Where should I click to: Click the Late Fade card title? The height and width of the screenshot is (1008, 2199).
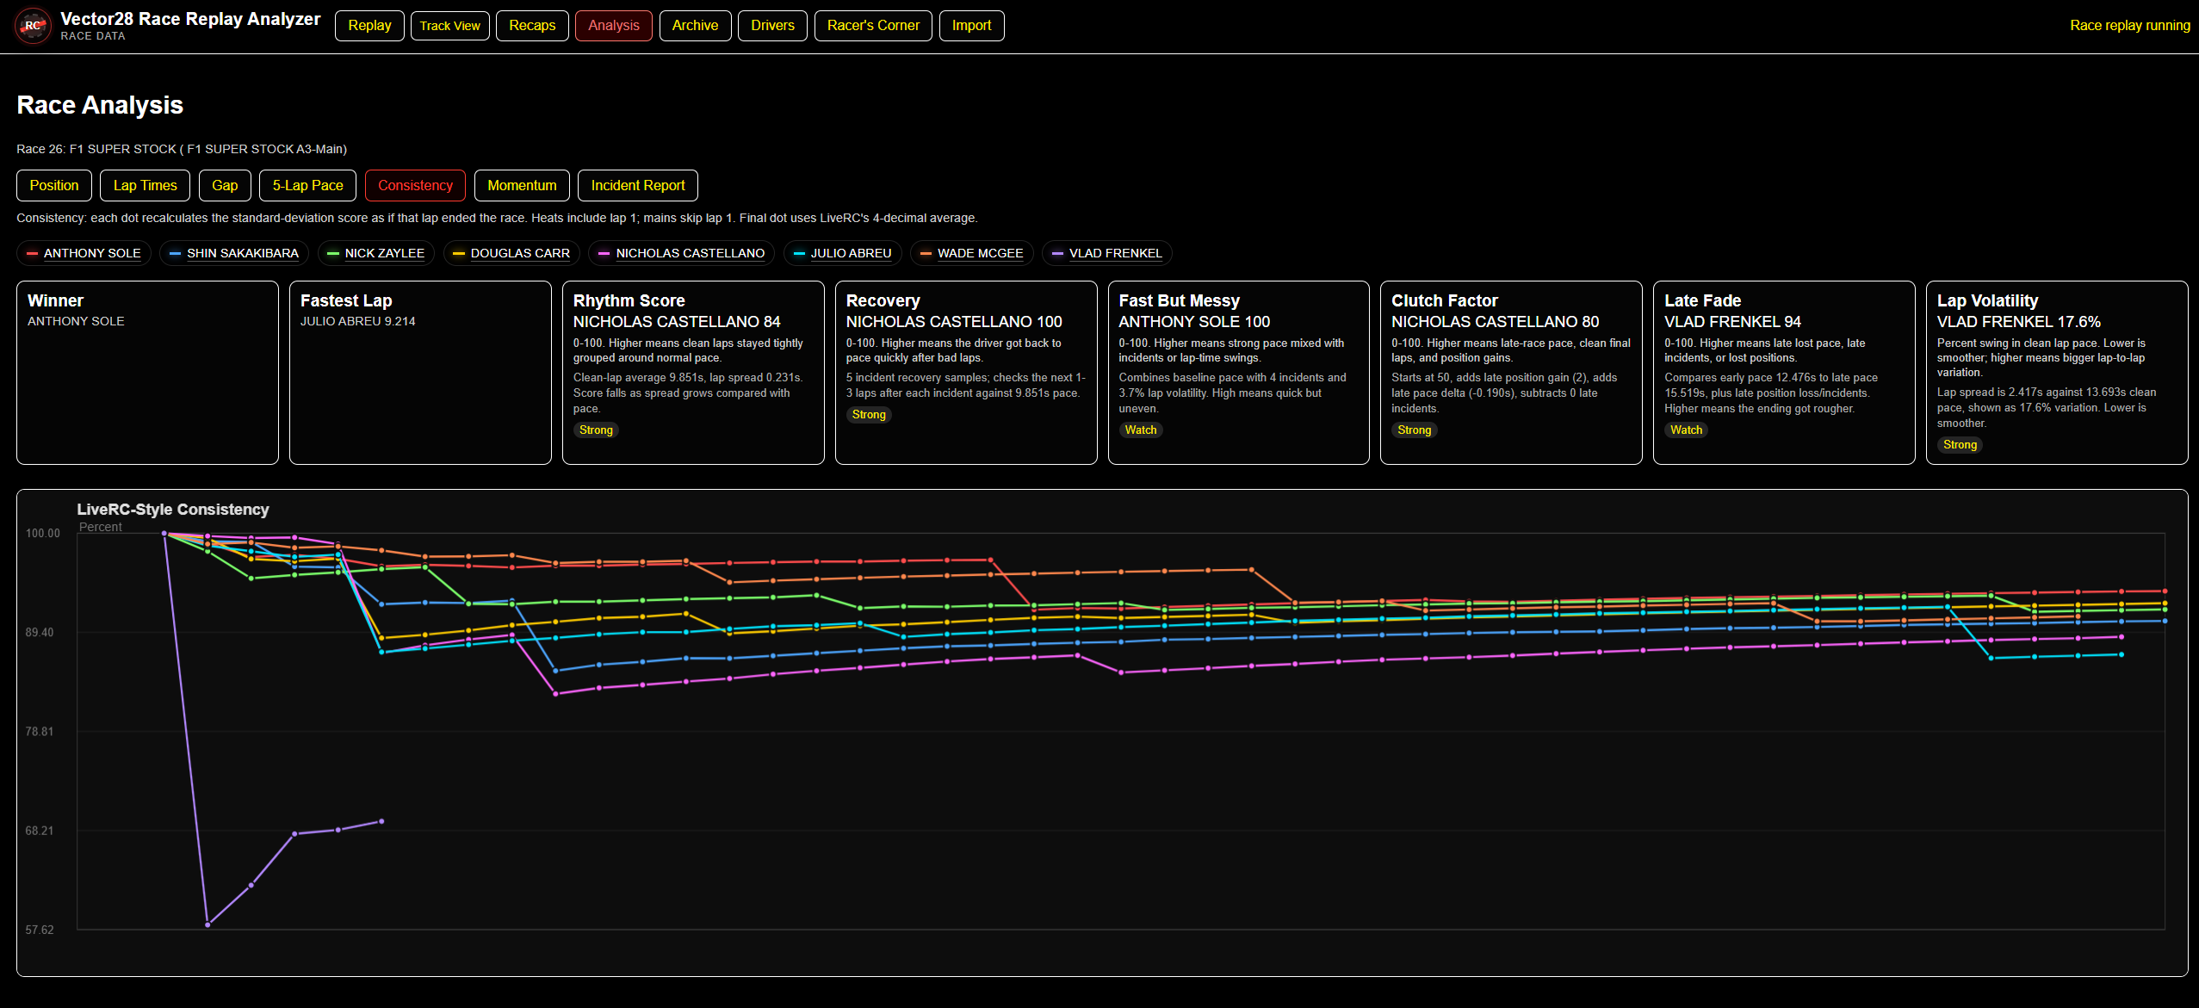click(x=1702, y=300)
